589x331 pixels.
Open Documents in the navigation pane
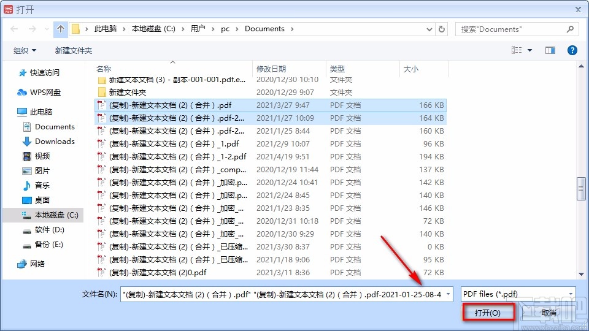(49, 127)
